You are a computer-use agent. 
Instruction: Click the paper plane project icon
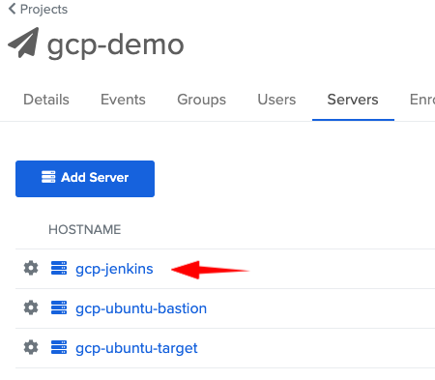23,43
